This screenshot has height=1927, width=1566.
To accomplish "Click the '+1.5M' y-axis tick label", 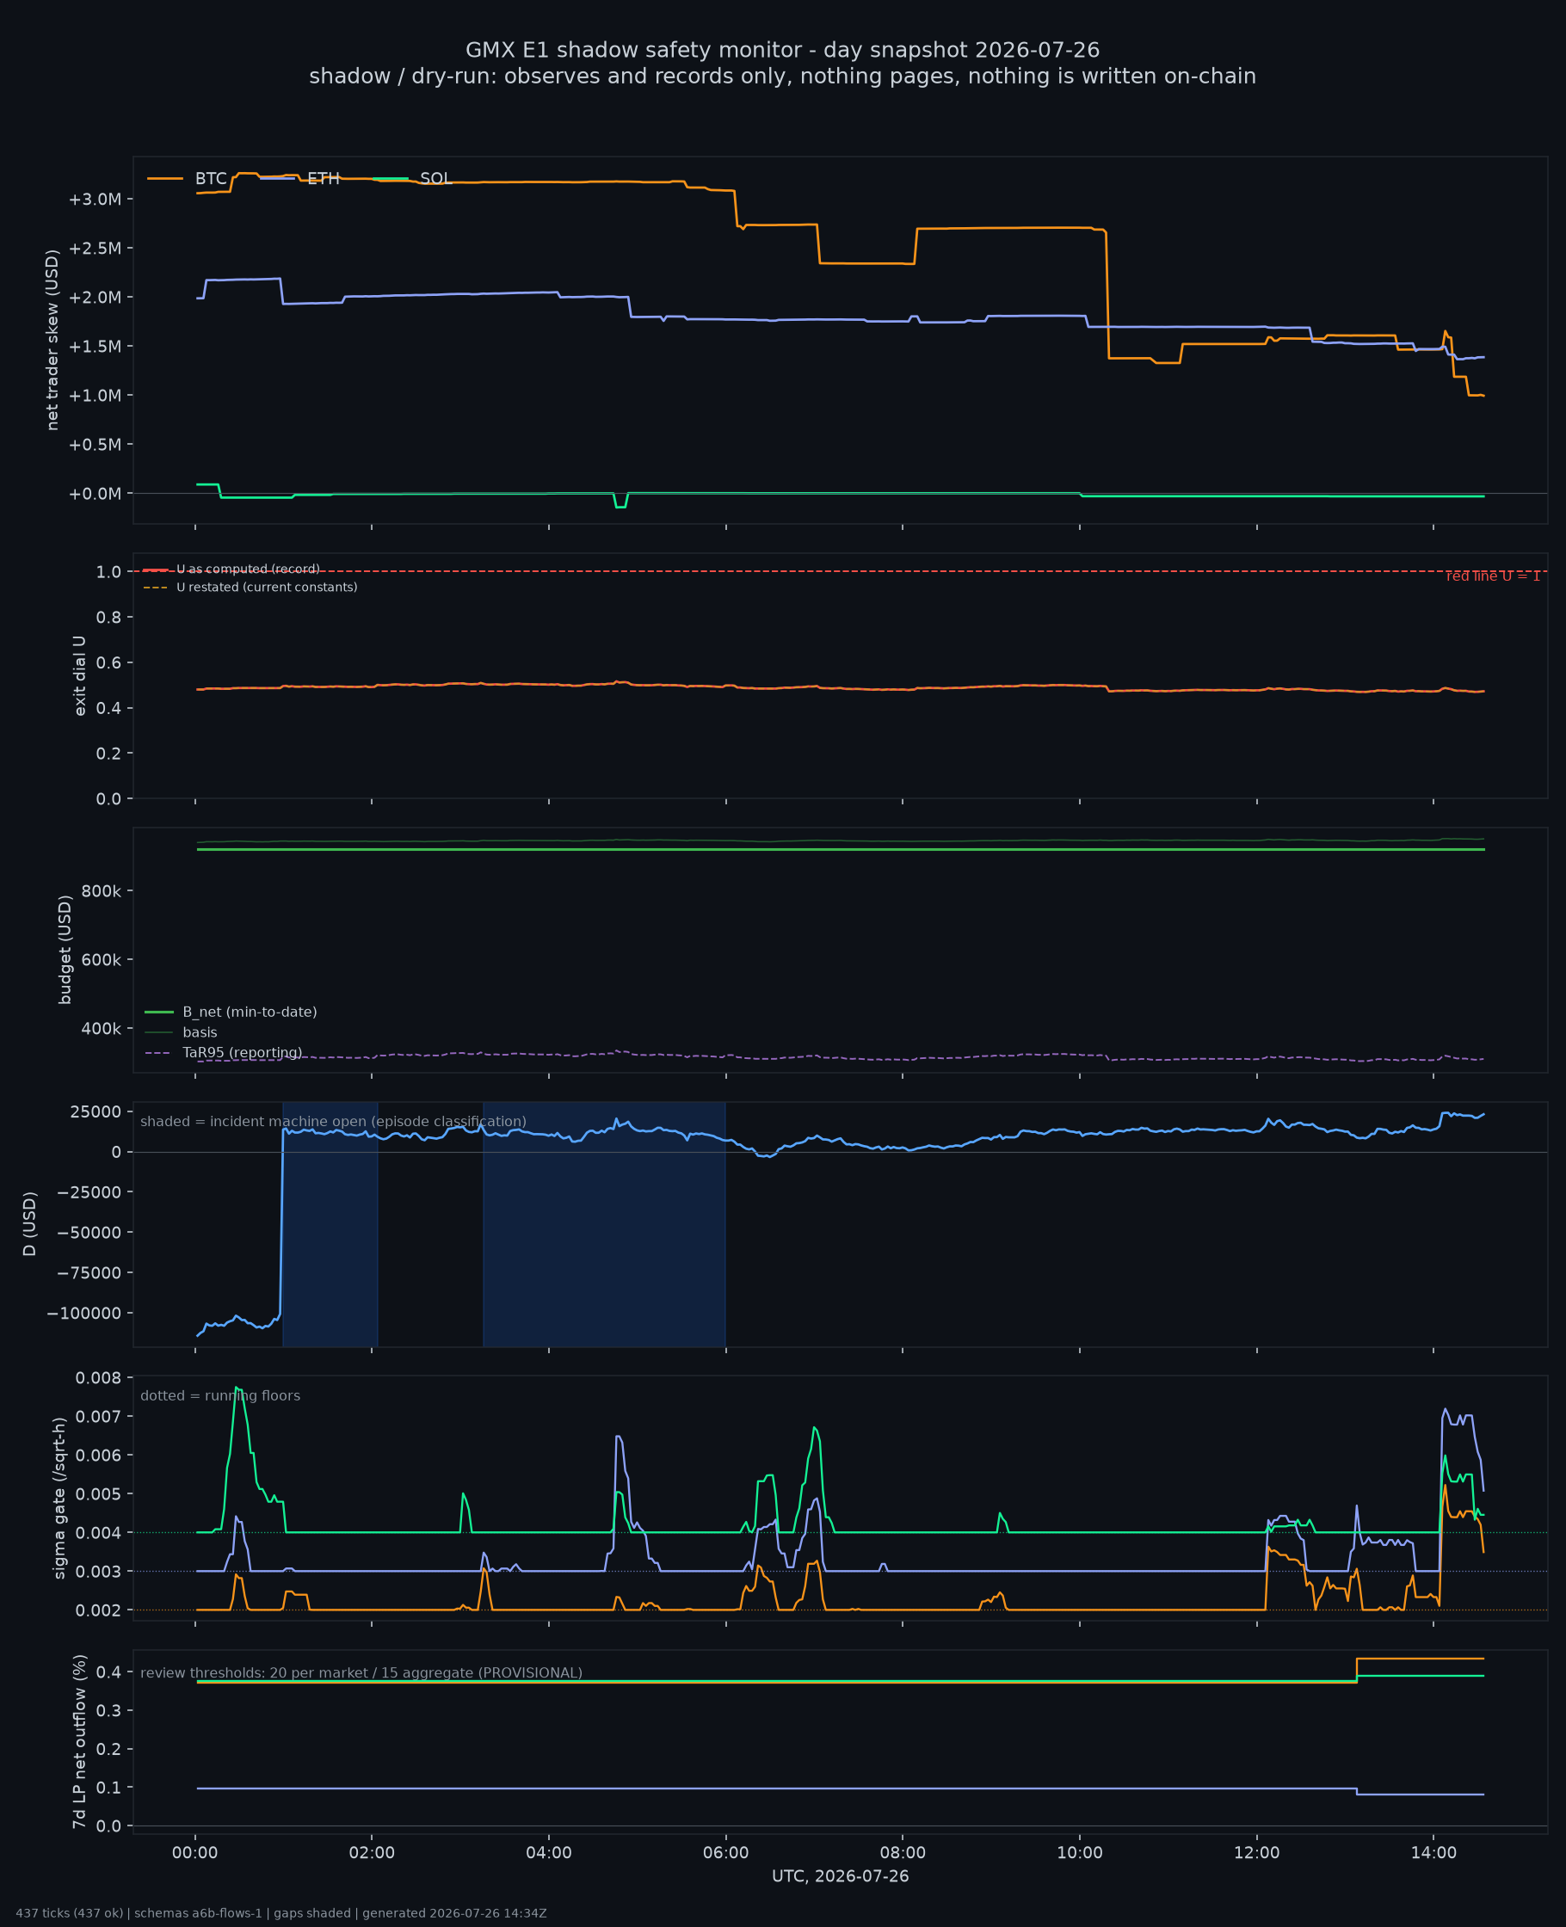I will pyautogui.click(x=95, y=347).
